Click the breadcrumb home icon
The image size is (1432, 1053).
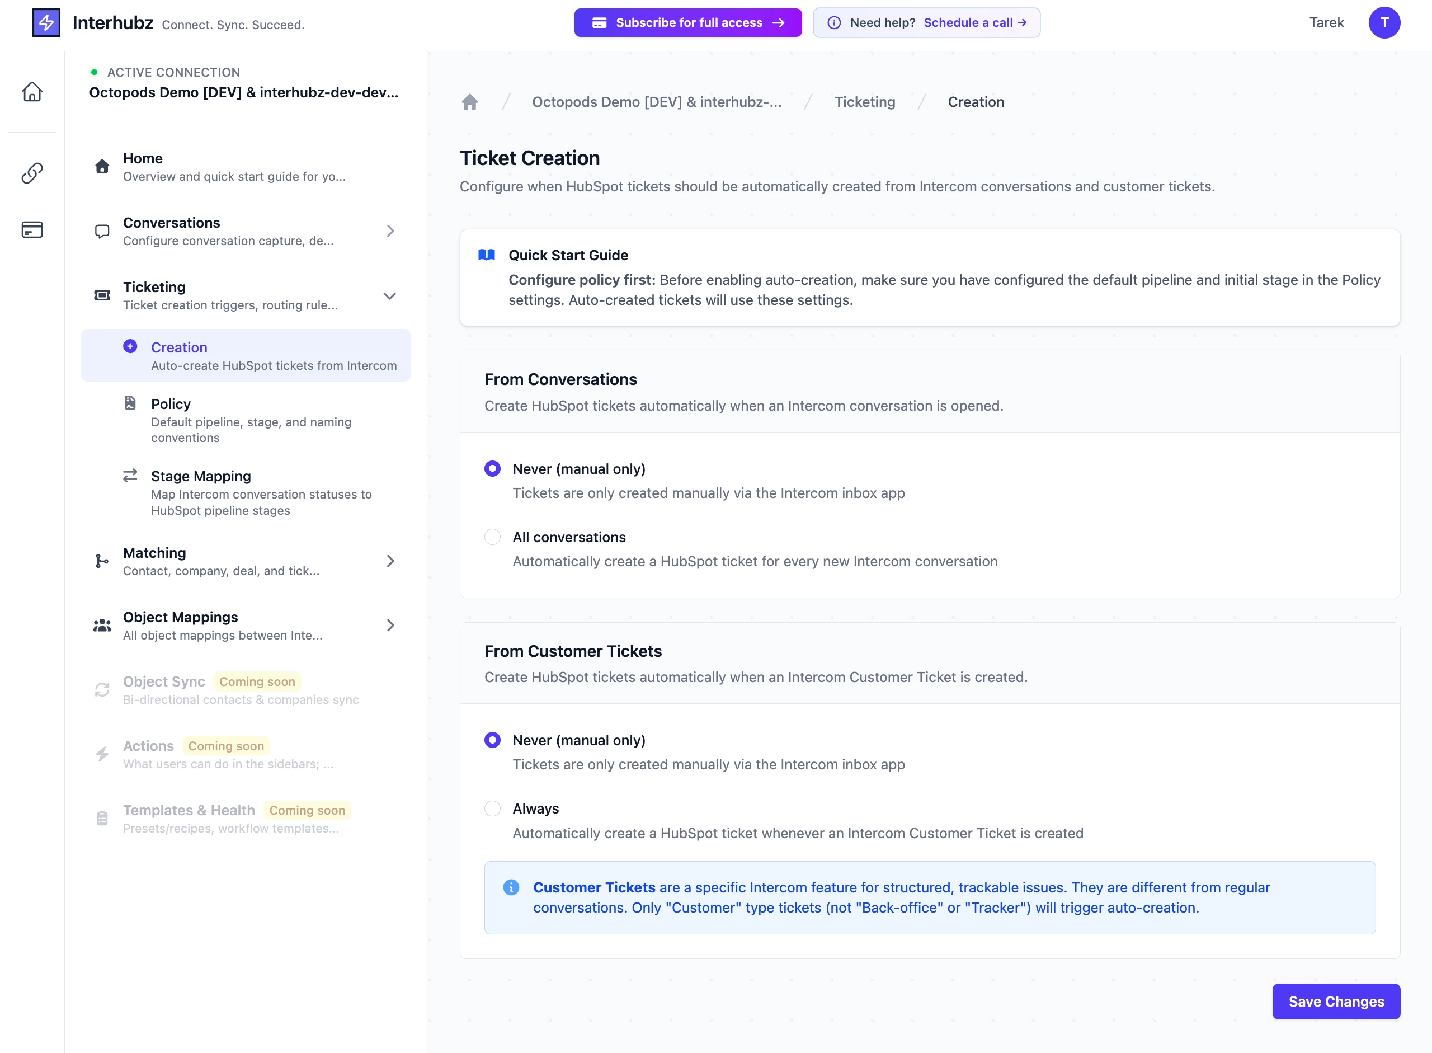pyautogui.click(x=470, y=102)
